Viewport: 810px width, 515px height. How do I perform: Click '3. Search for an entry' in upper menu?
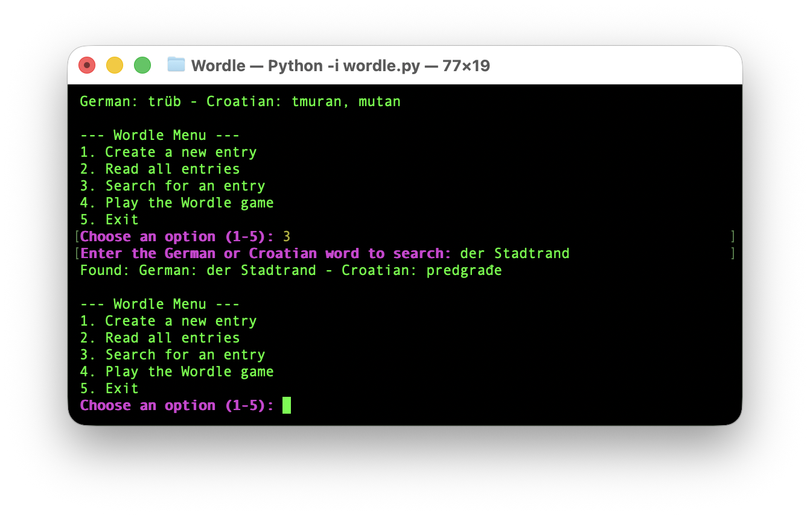click(173, 186)
